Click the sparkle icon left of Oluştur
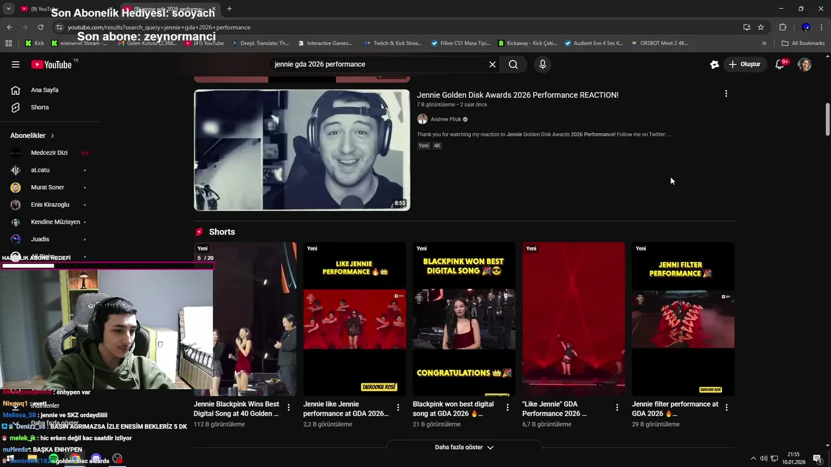831x467 pixels. tap(715, 64)
